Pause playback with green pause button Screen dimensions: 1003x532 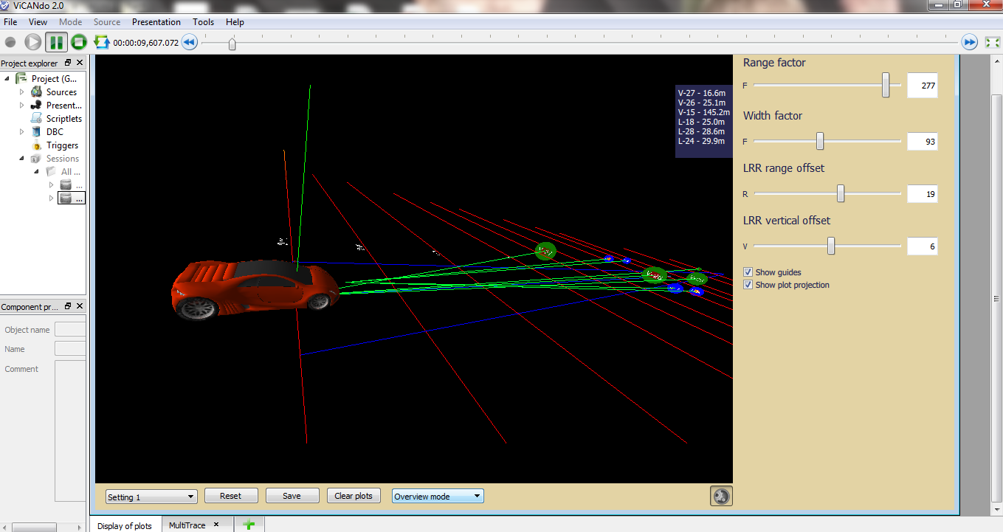point(56,43)
